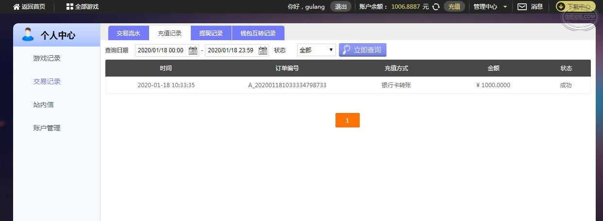The height and width of the screenshot is (221, 603).
Task: Open 游戏记录 in the sidebar
Action: coord(47,58)
